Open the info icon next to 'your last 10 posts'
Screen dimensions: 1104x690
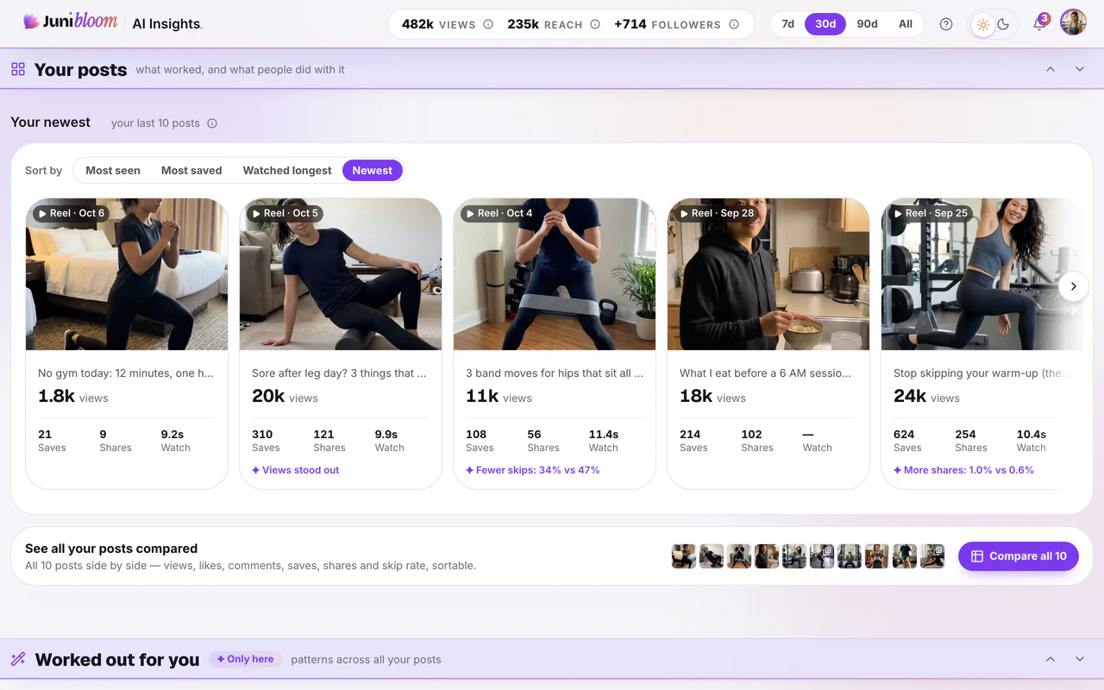click(x=212, y=123)
